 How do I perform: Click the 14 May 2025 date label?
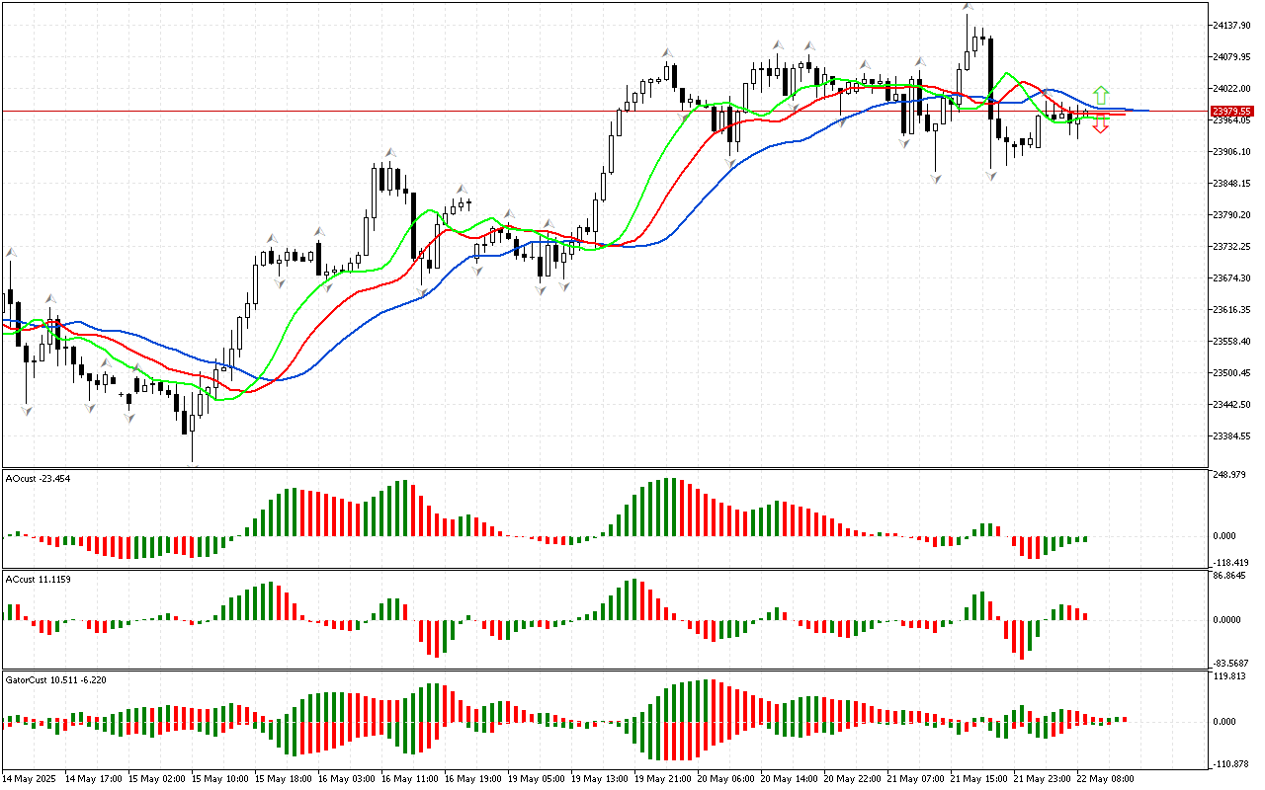(x=33, y=778)
